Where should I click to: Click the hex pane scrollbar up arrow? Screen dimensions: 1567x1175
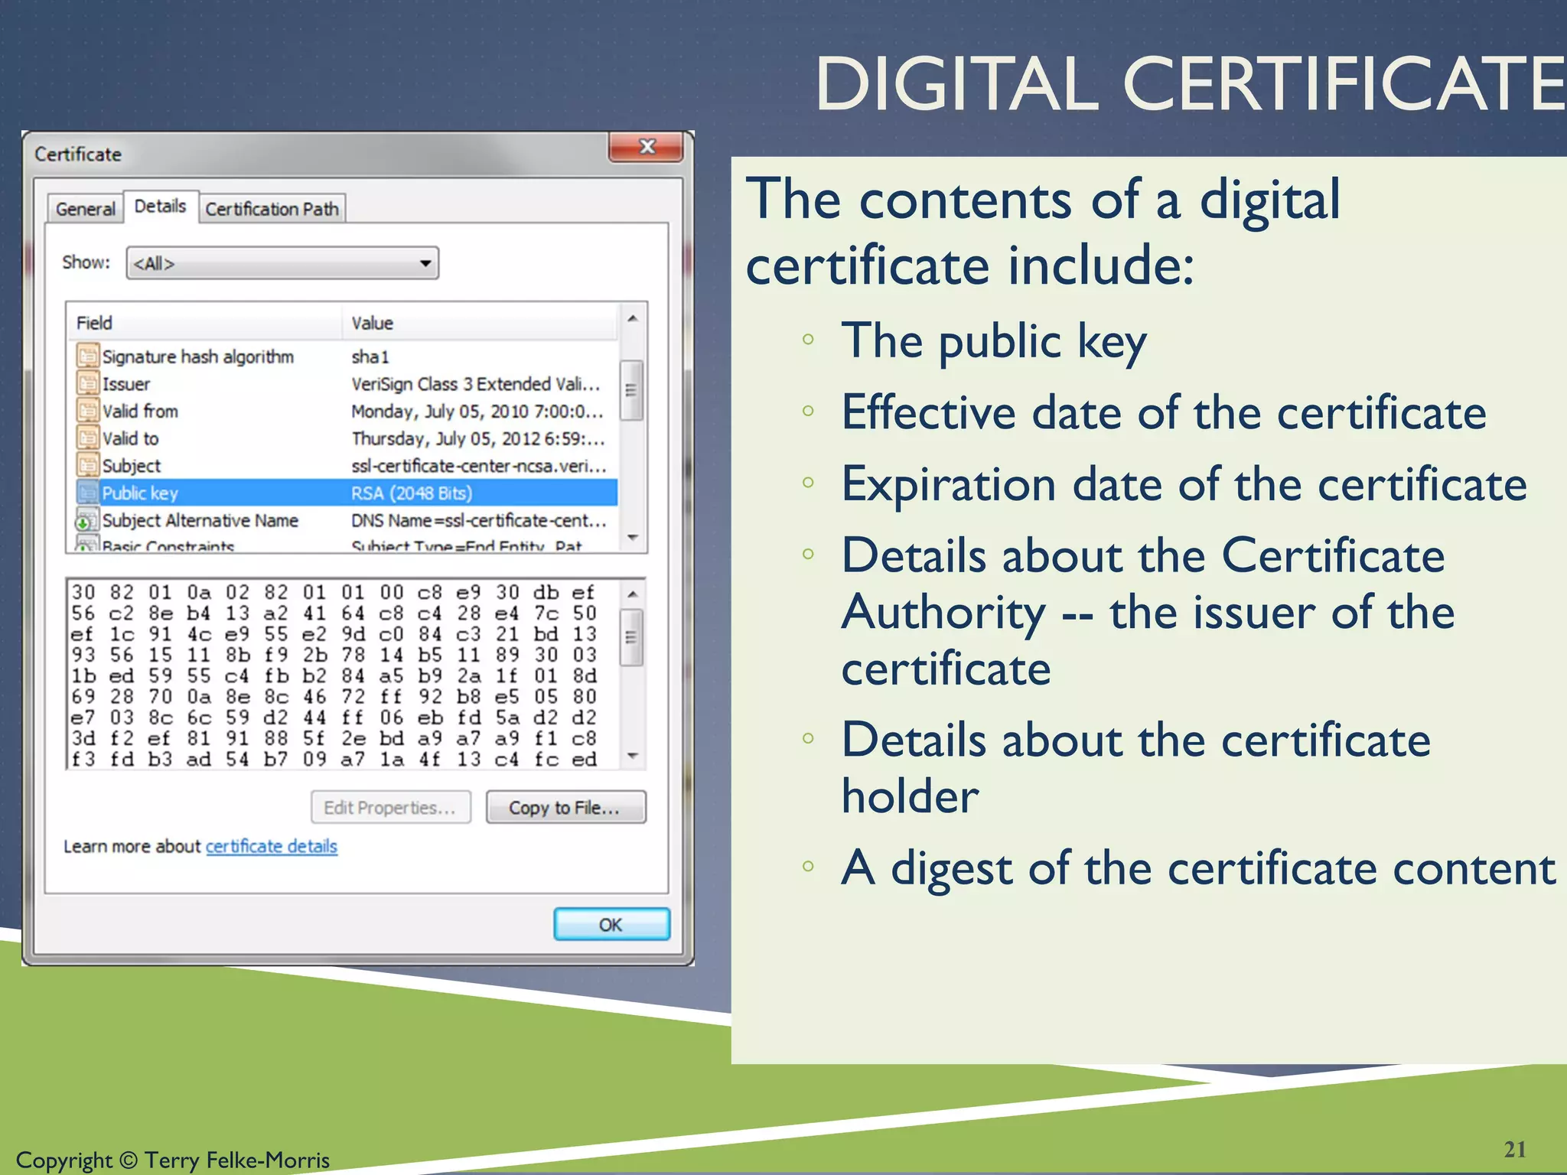[632, 594]
